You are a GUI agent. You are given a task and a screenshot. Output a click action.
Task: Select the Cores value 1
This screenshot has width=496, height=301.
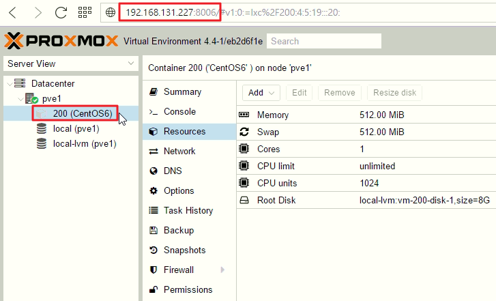[x=362, y=149]
